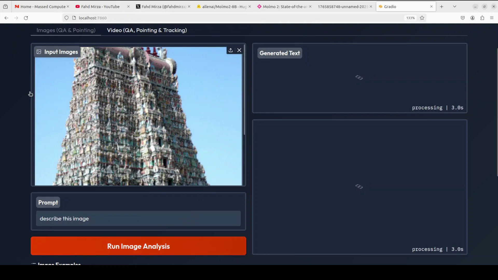498x280 pixels.
Task: Open a new browser tab with plus
Action: (441, 6)
